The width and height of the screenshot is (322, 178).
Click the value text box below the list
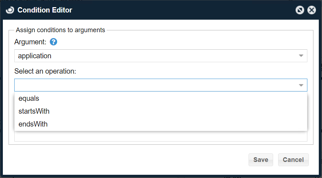click(160, 137)
